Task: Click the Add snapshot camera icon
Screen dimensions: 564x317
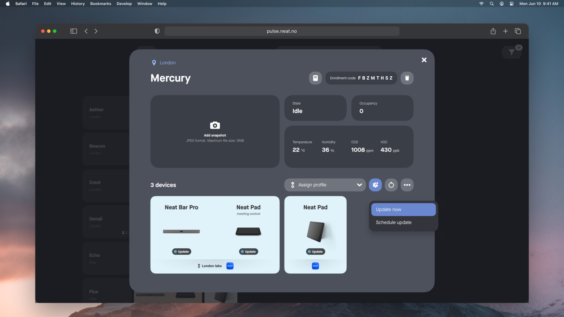Action: pyautogui.click(x=215, y=125)
